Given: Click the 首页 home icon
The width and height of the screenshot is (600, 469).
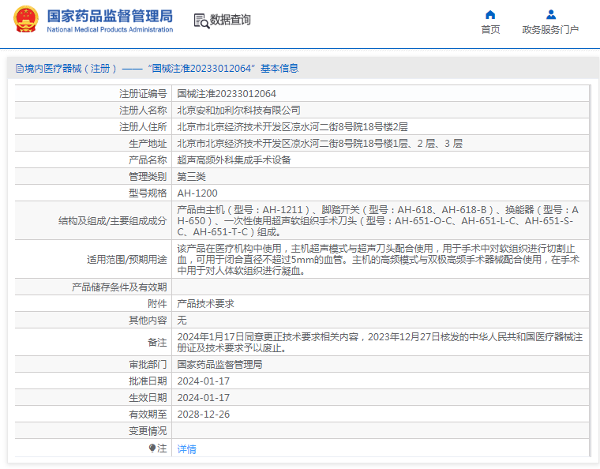Looking at the screenshot, I should [x=490, y=14].
